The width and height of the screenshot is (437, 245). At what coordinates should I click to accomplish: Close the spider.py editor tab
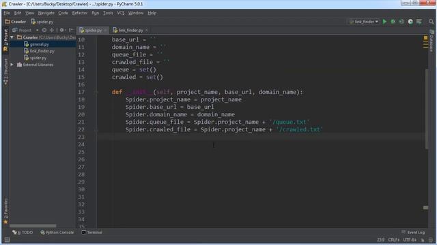click(x=105, y=30)
